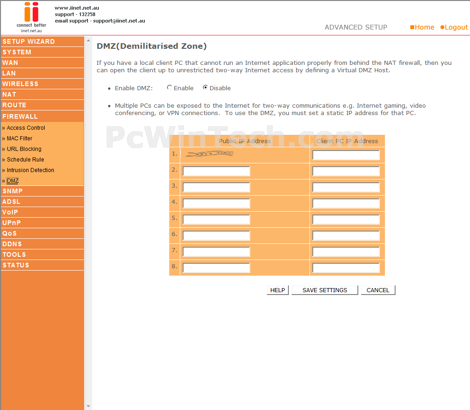Open the VoIP menu section

43,212
